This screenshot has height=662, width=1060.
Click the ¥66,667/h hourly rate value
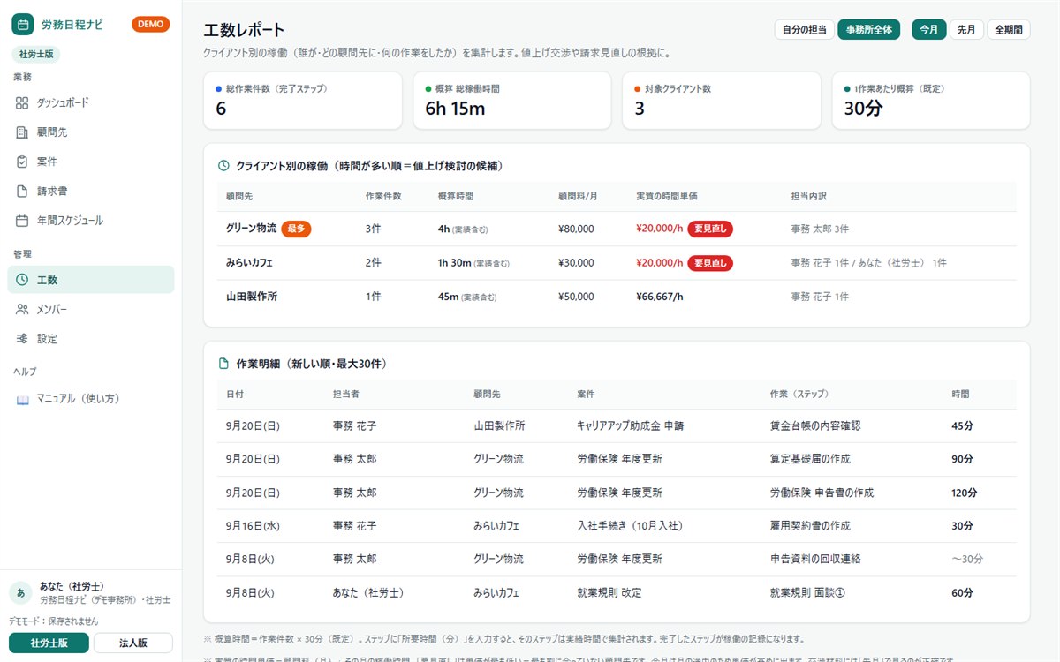click(660, 297)
